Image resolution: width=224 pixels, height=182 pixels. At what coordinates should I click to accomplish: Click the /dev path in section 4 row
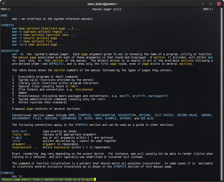pos(73,86)
